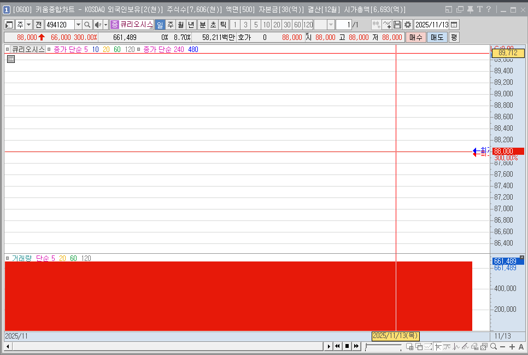
Task: Toggle the left panel layout icon
Action: [x=9, y=25]
